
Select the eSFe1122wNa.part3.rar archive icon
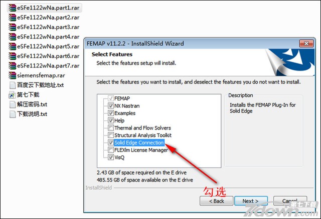tap(12, 27)
